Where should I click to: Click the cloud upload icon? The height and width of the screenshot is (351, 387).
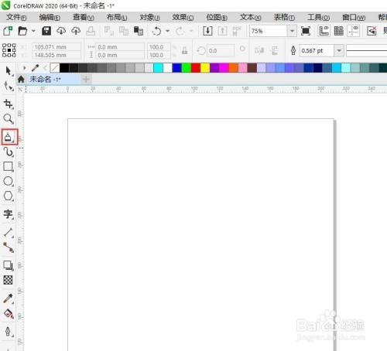76,31
